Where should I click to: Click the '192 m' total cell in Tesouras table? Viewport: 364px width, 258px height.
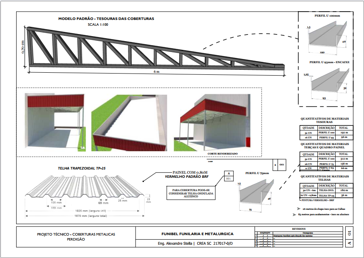[x=343, y=132]
